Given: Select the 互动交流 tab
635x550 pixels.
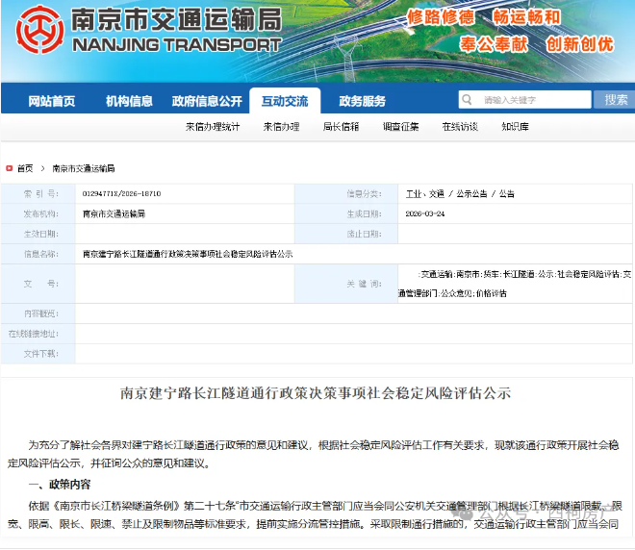Looking at the screenshot, I should click(284, 101).
